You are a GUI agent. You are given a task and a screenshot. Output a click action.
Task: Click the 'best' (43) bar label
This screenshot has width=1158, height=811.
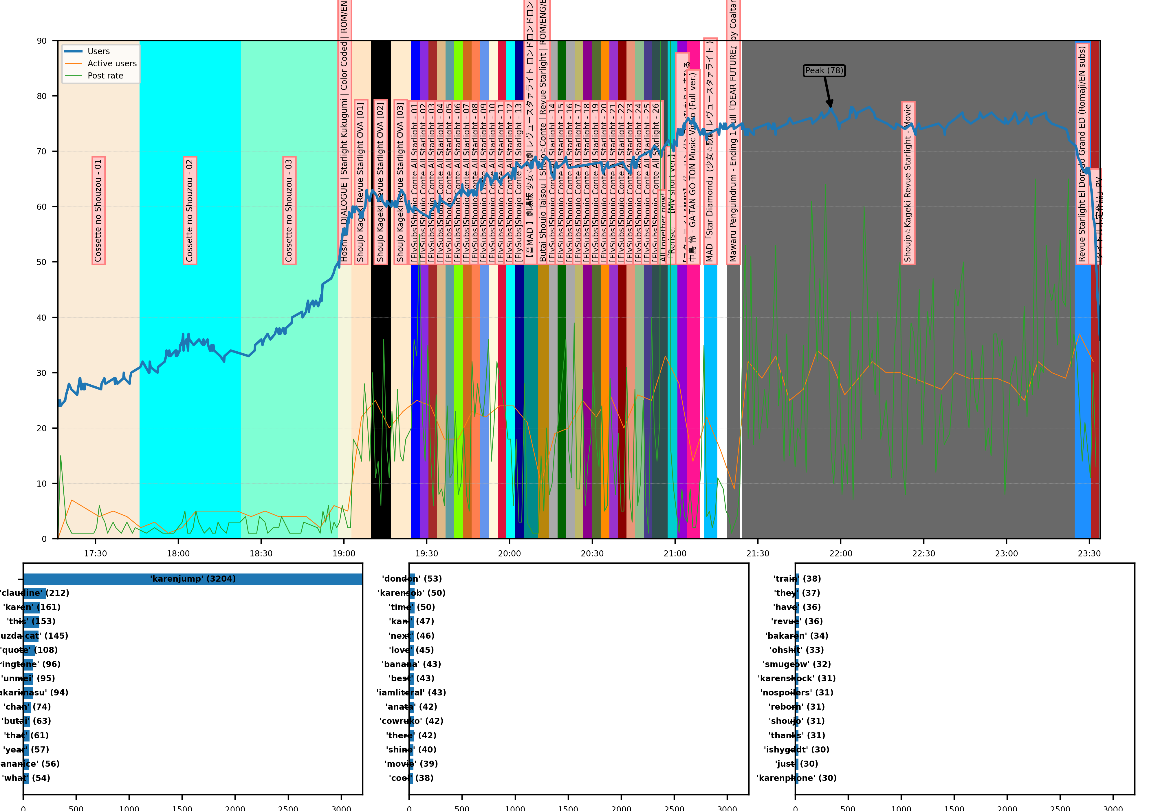411,678
